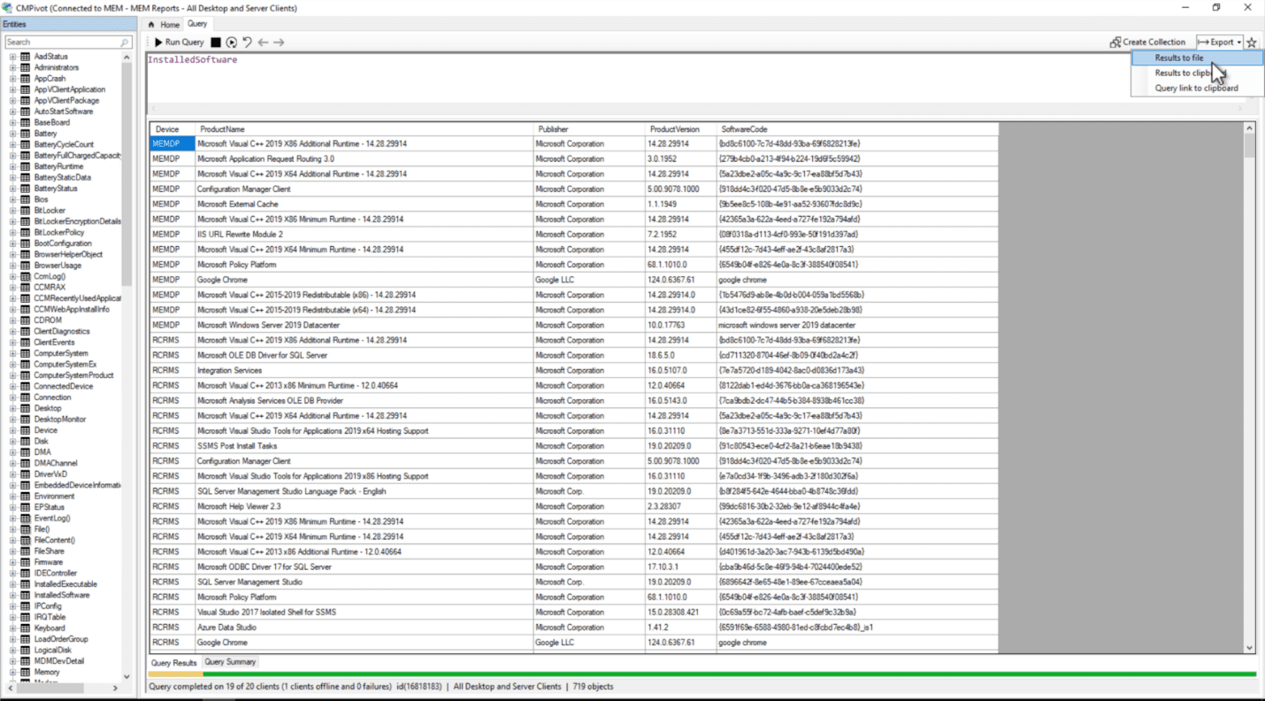
Task: Expand the LogicalDisk entity node
Action: 13,651
